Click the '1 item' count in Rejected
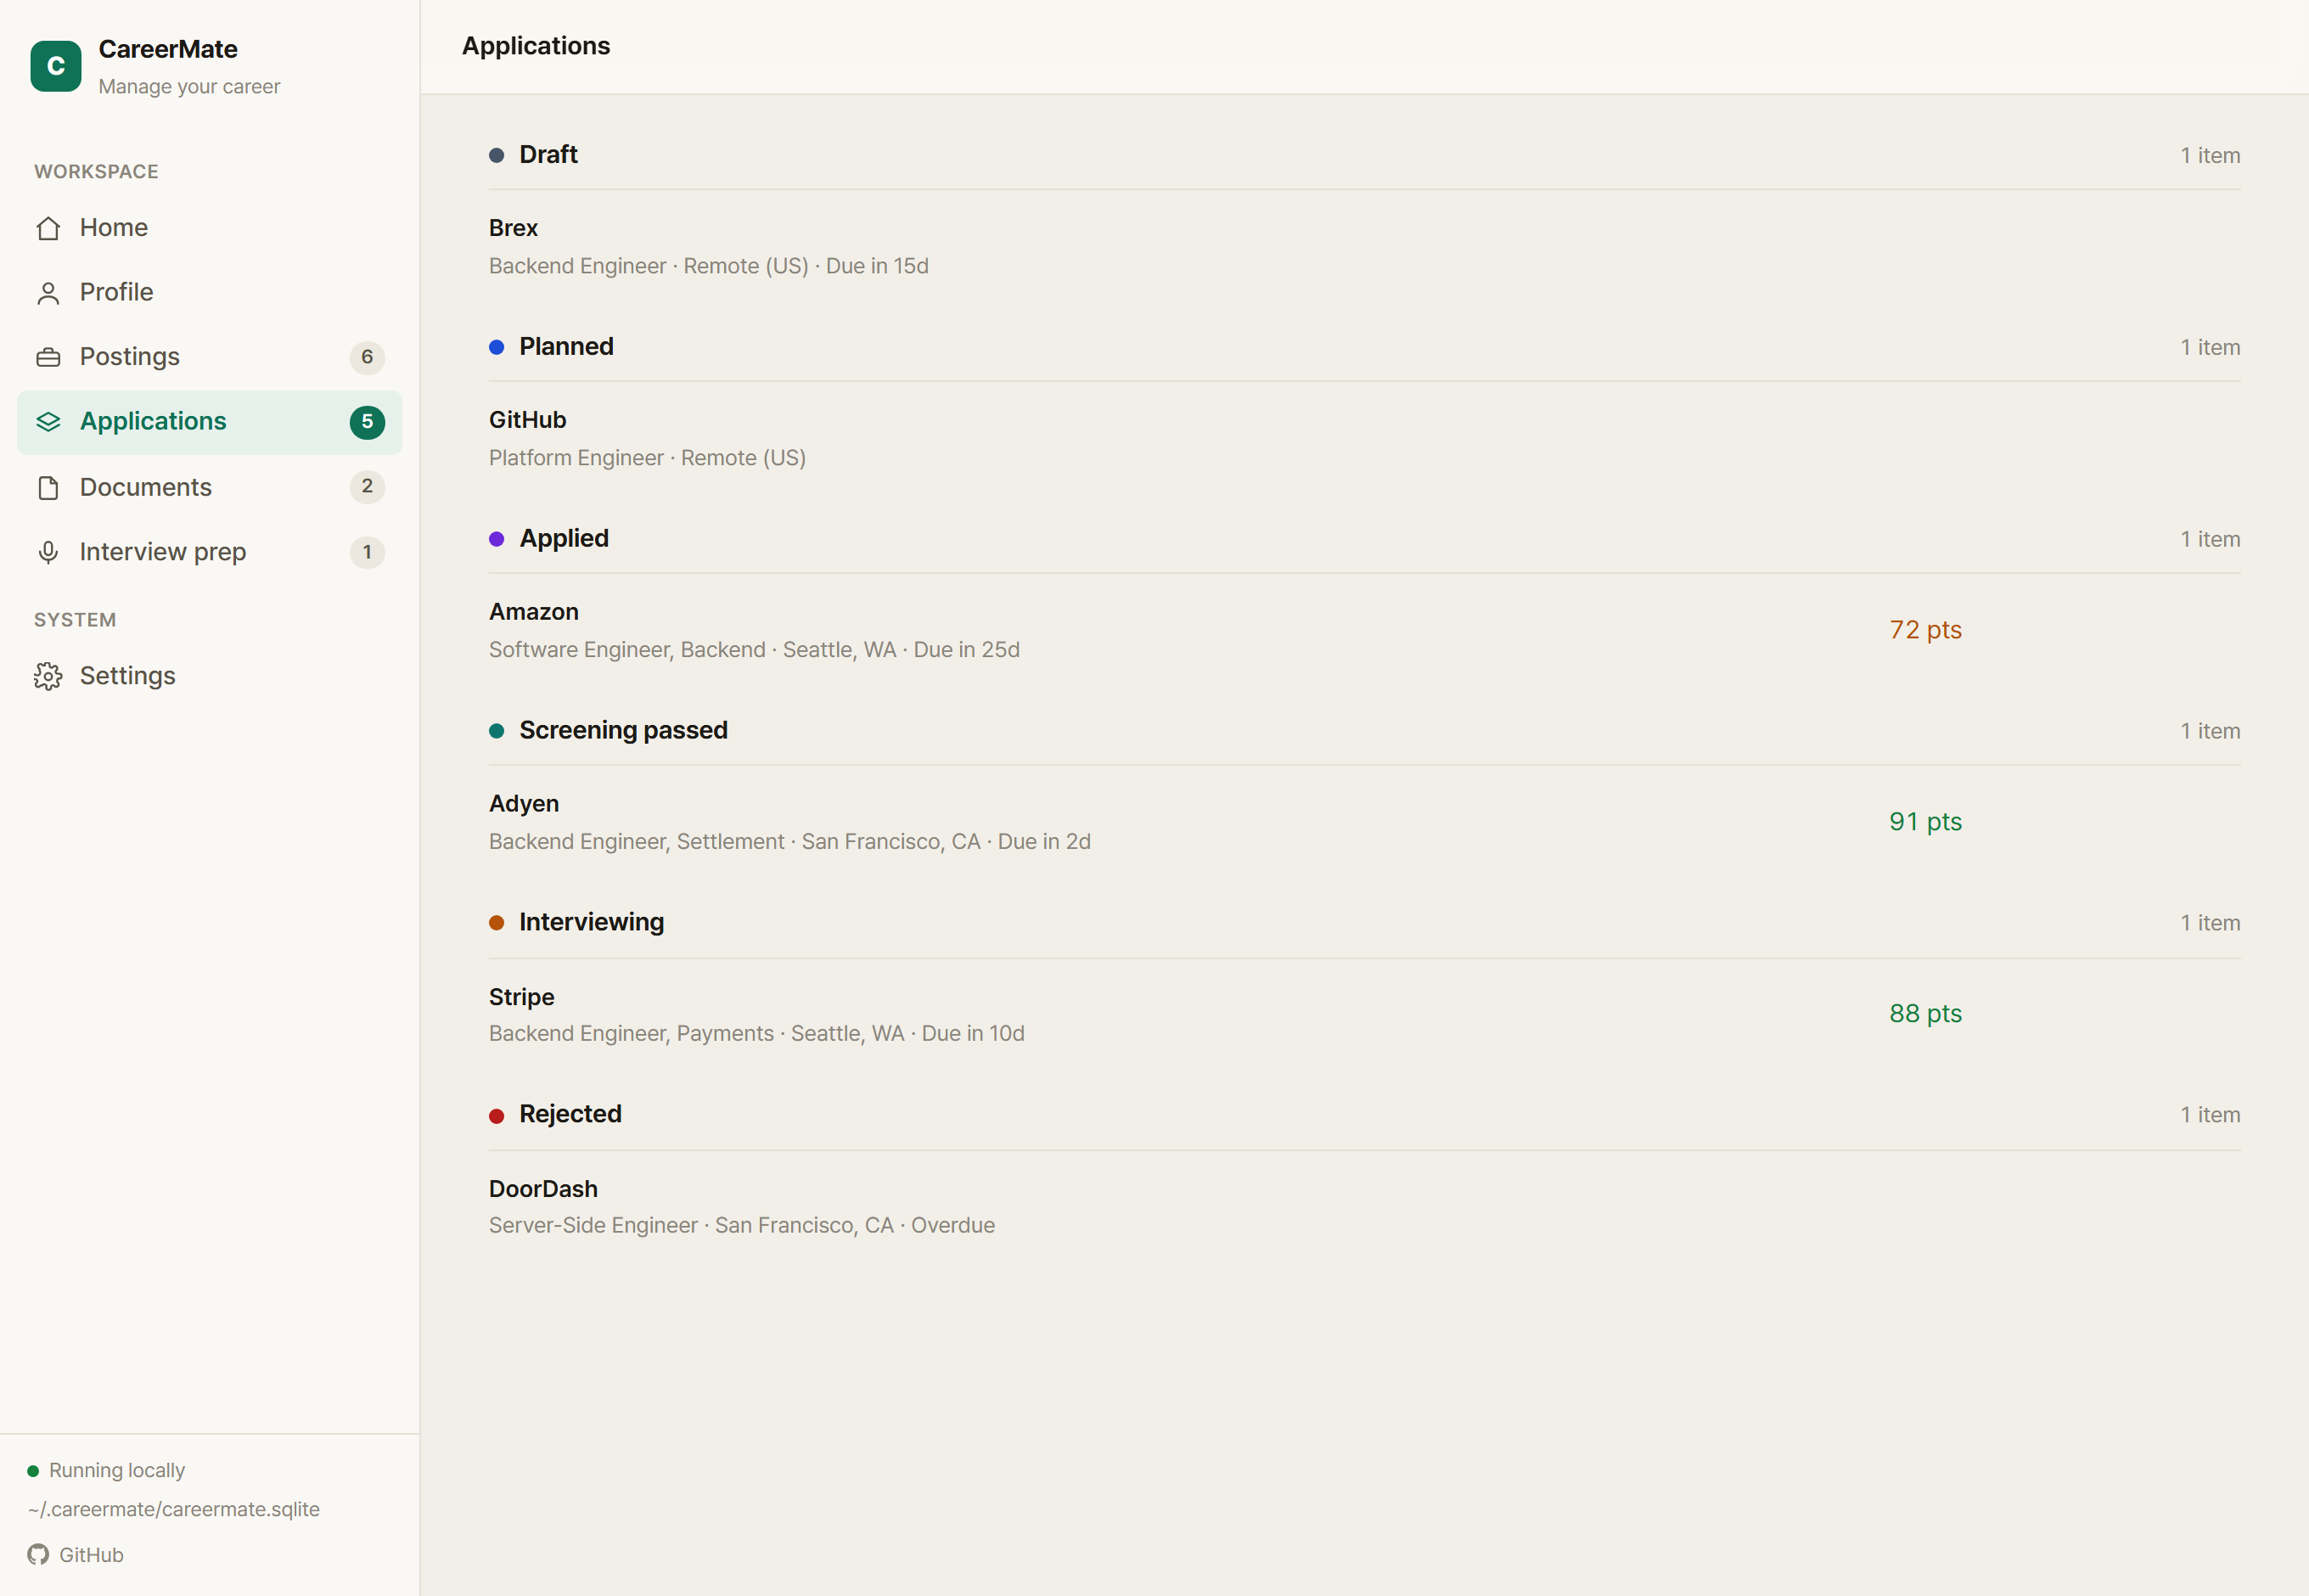This screenshot has height=1596, width=2309. click(x=2210, y=1115)
